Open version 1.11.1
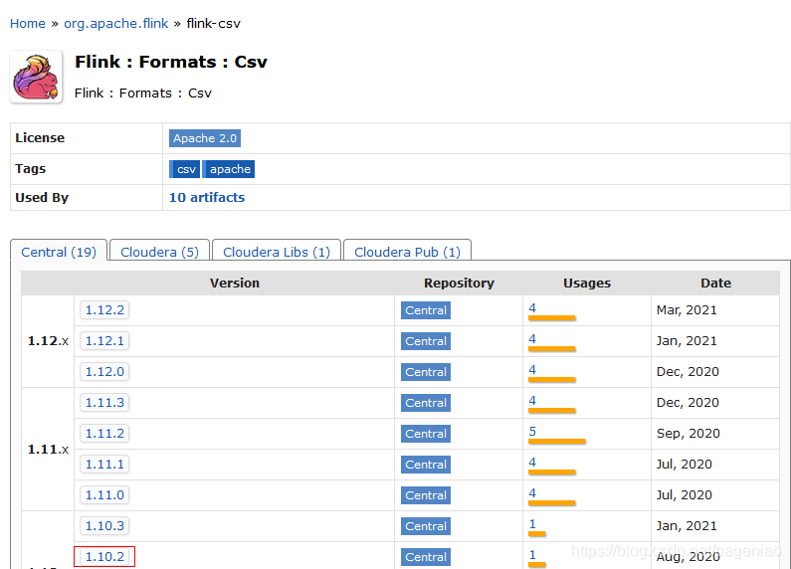The image size is (791, 569). tap(104, 464)
